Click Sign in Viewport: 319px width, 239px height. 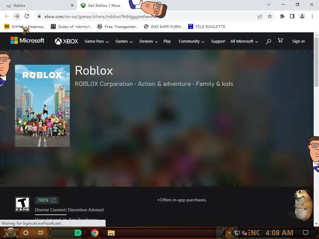point(298,41)
